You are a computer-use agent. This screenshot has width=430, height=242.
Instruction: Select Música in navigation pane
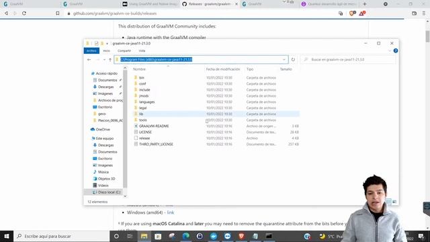(x=103, y=172)
